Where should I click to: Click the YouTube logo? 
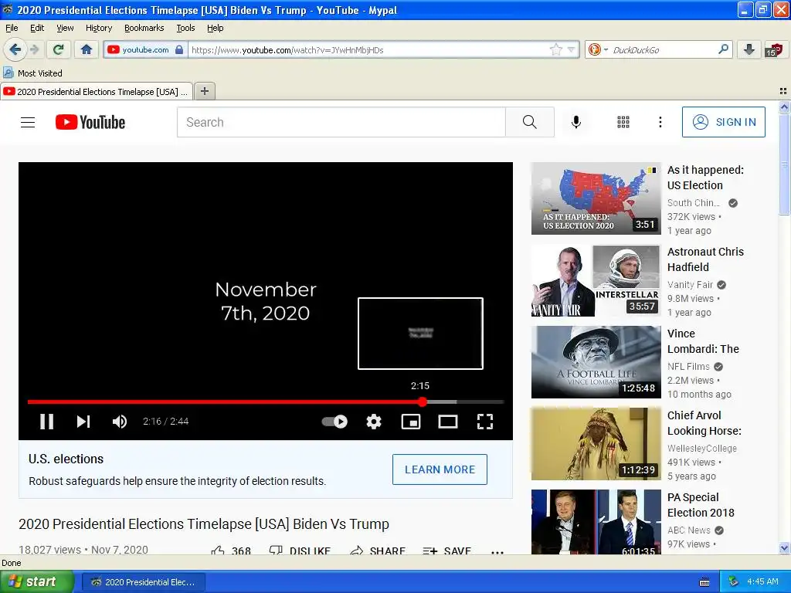click(x=90, y=122)
